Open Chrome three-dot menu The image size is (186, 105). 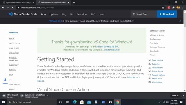pos(183,8)
